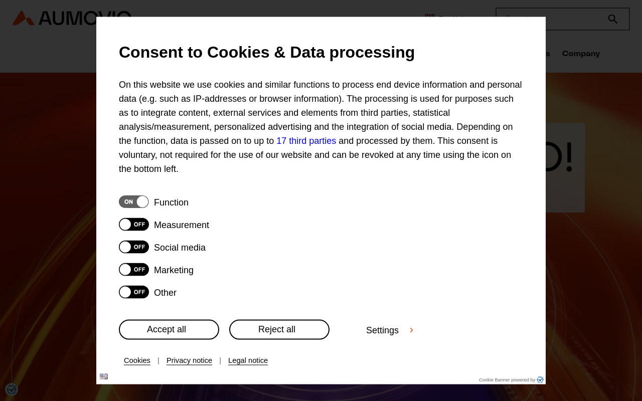
Task: Enable the Marketing cookies toggle
Action: 134,269
